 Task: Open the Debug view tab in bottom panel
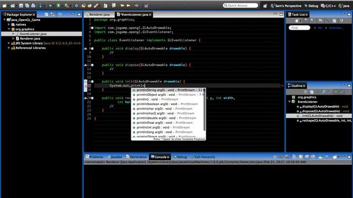click(x=180, y=157)
